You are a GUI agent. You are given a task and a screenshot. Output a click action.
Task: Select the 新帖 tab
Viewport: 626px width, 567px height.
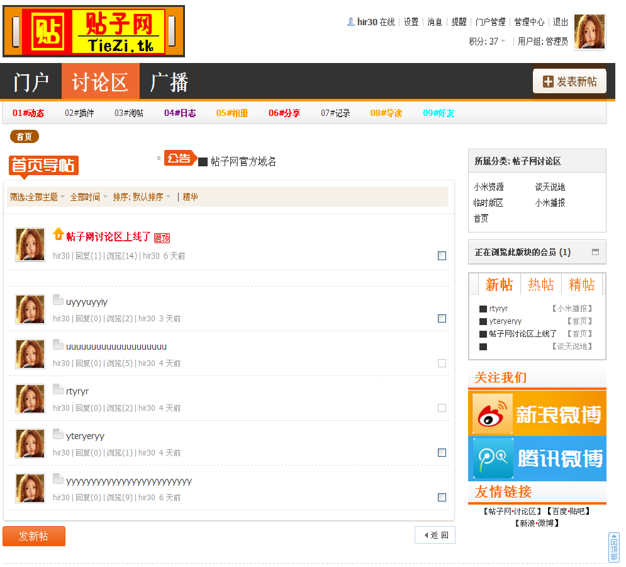tap(499, 285)
